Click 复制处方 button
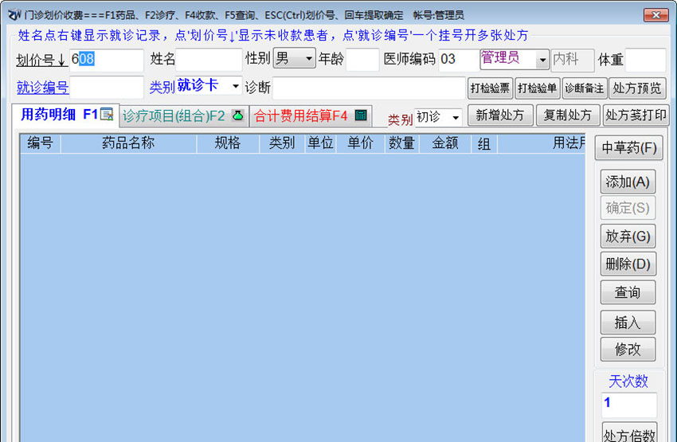 coord(568,115)
